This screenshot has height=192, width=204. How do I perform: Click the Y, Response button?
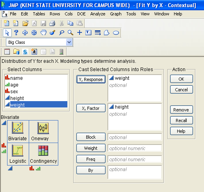tap(91, 79)
